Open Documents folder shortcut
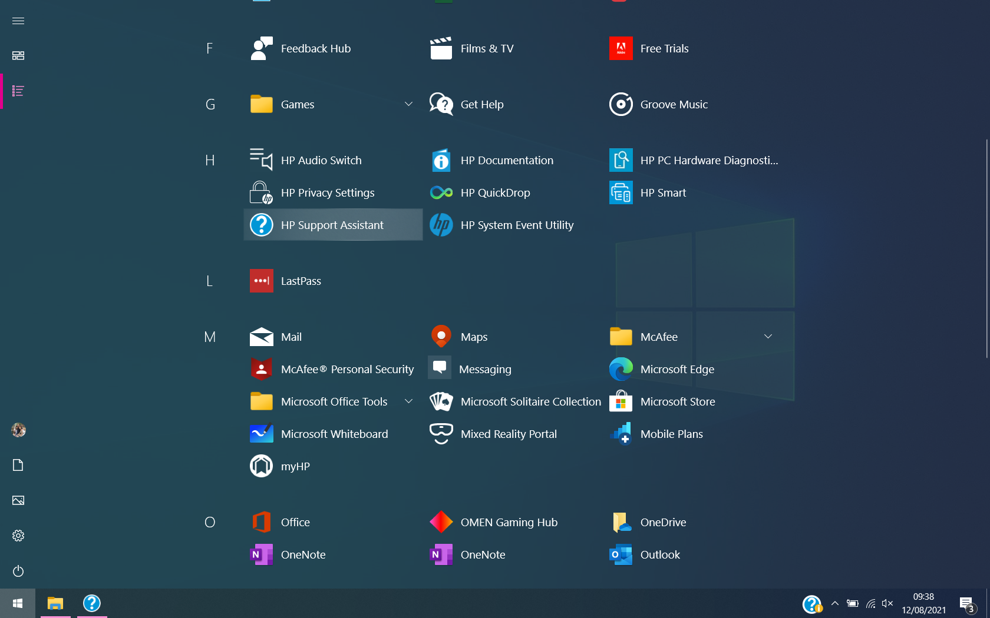 pyautogui.click(x=18, y=466)
